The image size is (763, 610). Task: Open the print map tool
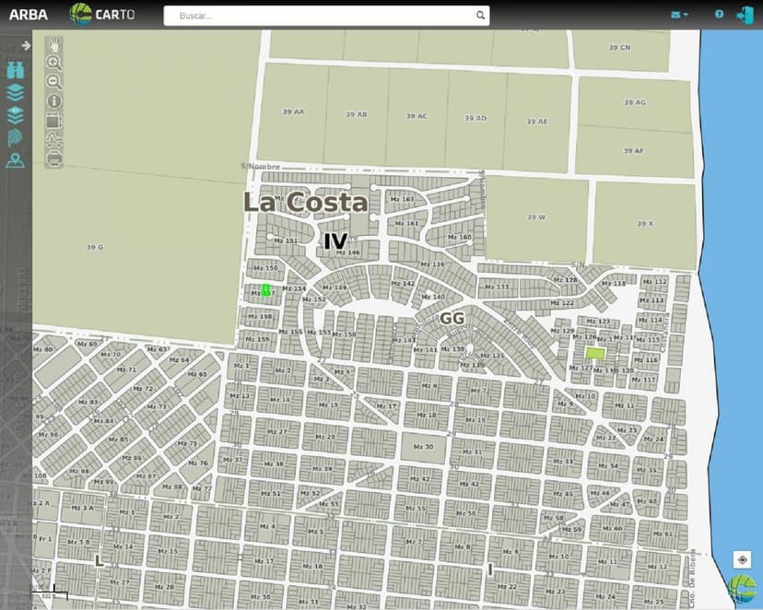pyautogui.click(x=55, y=158)
